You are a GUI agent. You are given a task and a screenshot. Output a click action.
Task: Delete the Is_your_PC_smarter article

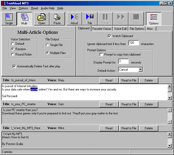[x=149, y=104]
